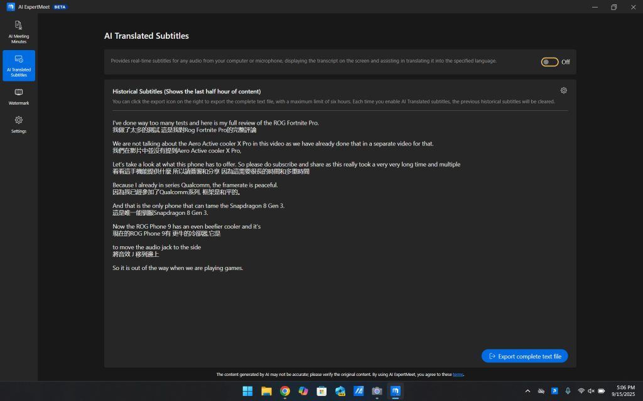Open the terms link
Screen dimensions: 643x401
pos(458,375)
